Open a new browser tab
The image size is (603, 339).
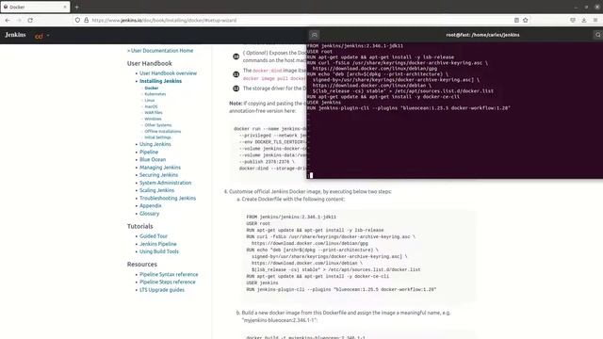tap(77, 7)
